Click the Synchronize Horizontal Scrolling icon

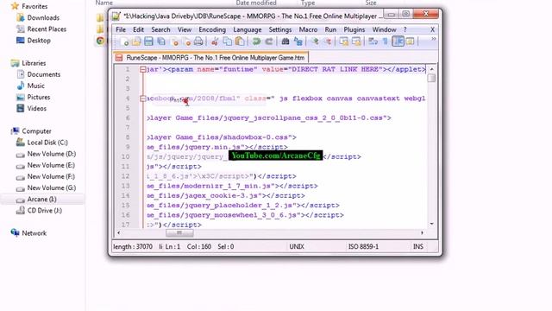[x=356, y=41]
